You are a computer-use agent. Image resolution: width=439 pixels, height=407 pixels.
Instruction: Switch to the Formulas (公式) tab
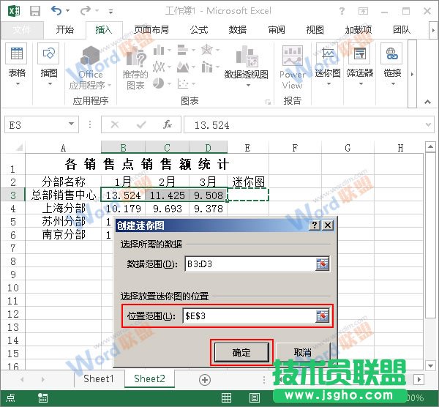[199, 29]
